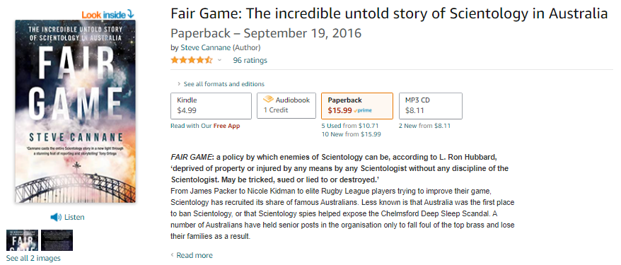Click the Audible icon in Audiobook box
This screenshot has width=621, height=265.
point(268,100)
